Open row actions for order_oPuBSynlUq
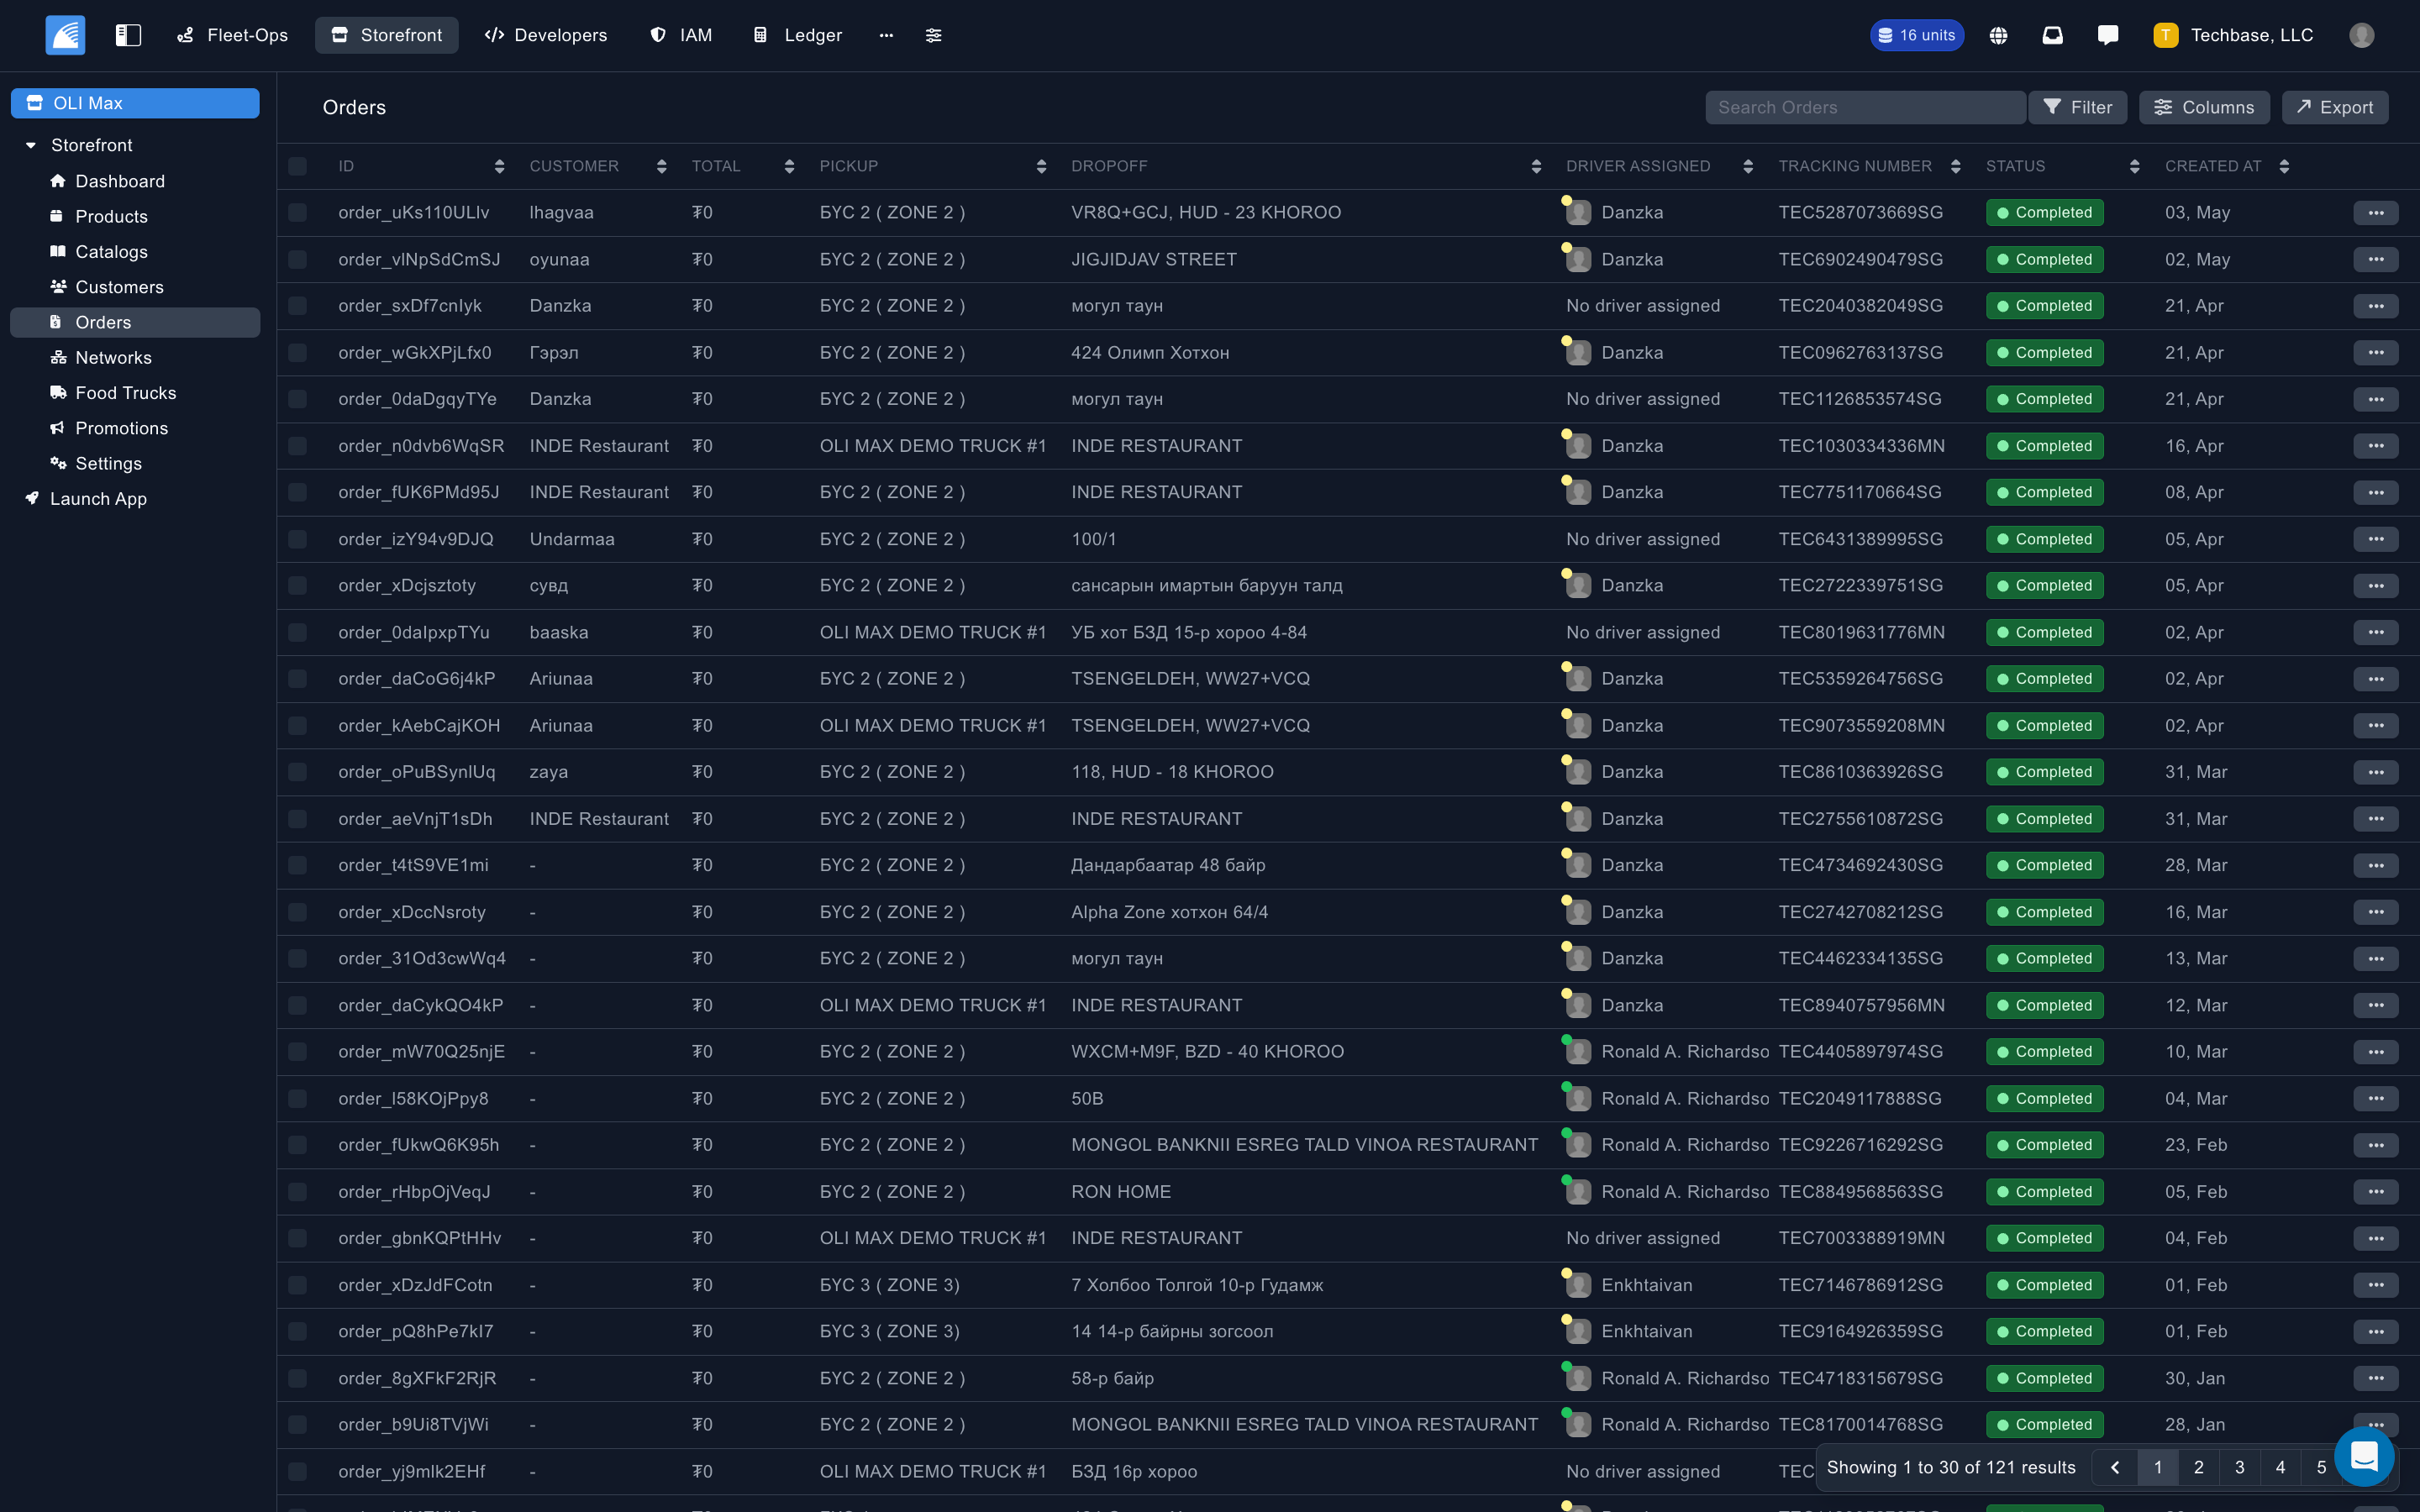Image resolution: width=2420 pixels, height=1512 pixels. click(x=2376, y=772)
